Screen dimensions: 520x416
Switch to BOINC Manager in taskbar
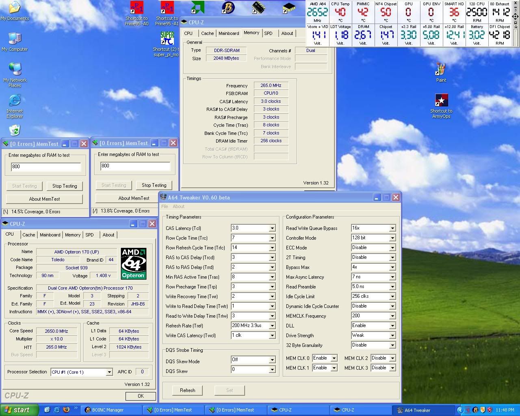coord(111,410)
